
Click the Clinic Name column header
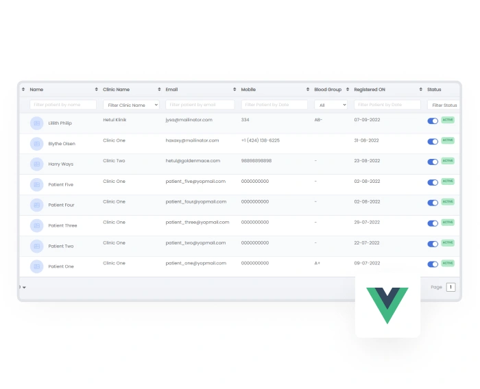tap(117, 90)
